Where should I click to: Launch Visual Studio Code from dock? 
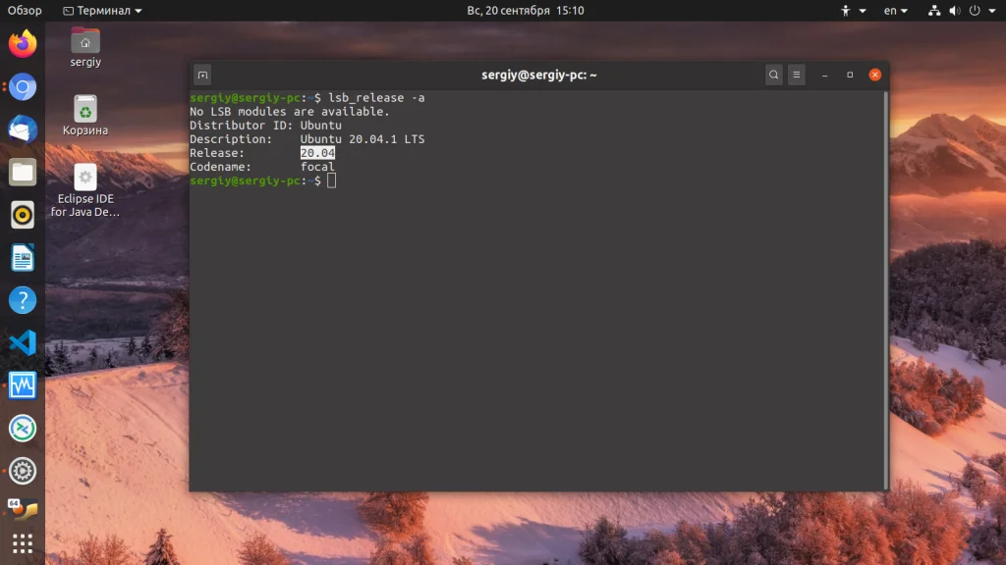23,342
